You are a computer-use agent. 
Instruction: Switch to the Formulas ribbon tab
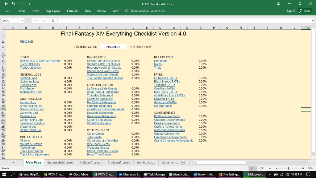click(73, 11)
